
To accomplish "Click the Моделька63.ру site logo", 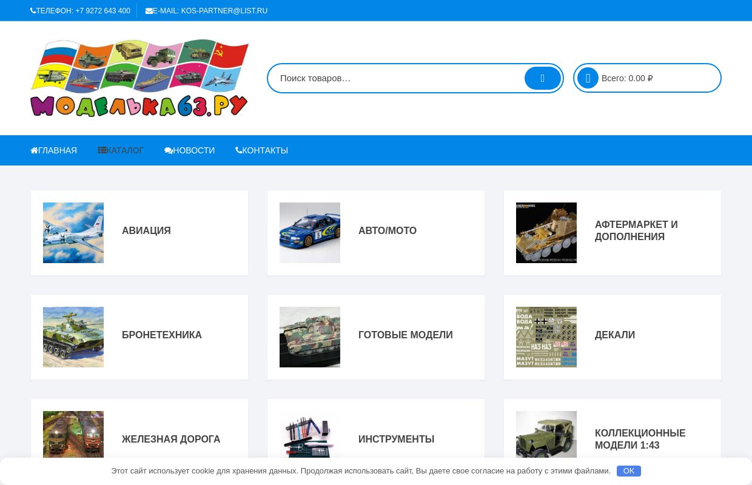I will point(139,78).
